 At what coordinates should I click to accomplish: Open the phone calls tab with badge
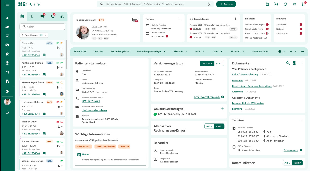point(52,16)
